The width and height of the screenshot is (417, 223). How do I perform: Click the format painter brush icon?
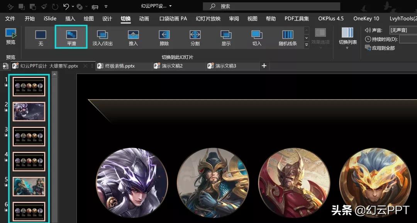click(x=44, y=7)
